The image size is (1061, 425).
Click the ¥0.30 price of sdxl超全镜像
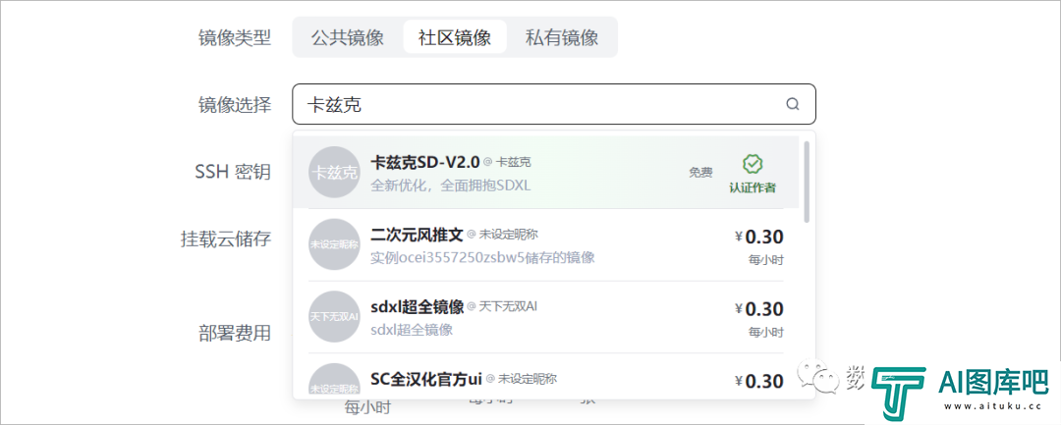[759, 309]
